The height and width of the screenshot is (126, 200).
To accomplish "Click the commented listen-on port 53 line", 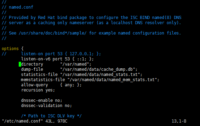I will click(x=51, y=54).
